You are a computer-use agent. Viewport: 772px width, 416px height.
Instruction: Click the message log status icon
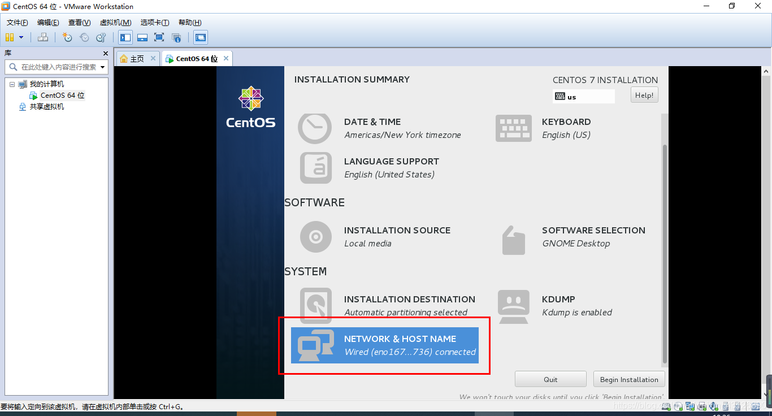point(755,406)
